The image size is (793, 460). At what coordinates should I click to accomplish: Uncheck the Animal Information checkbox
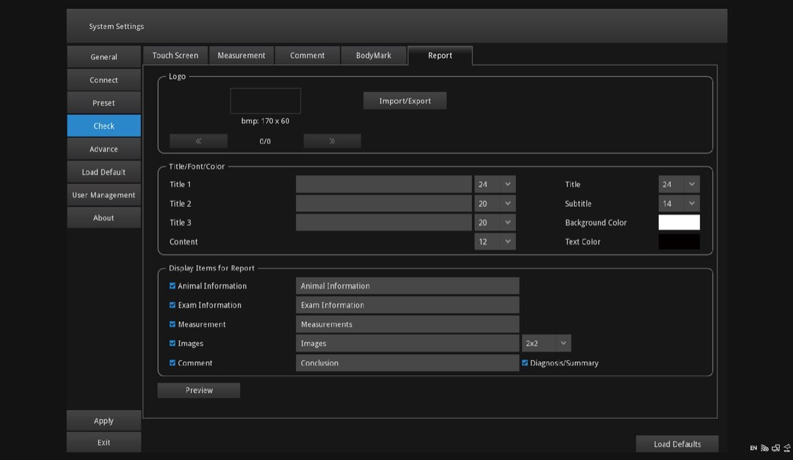pos(172,286)
